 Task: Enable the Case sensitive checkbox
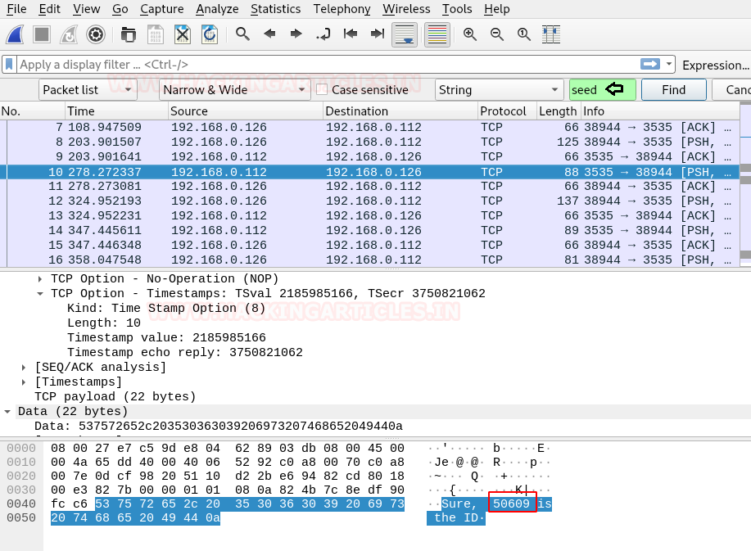(322, 90)
